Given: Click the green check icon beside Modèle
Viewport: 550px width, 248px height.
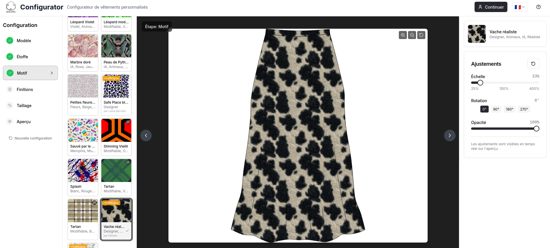Looking at the screenshot, I should click(10, 40).
